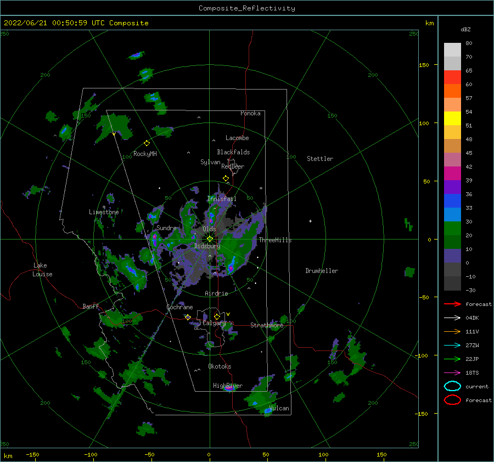Click the light gray 70 dBZ swatch
Viewport: 494px width, 462px height.
(x=452, y=50)
